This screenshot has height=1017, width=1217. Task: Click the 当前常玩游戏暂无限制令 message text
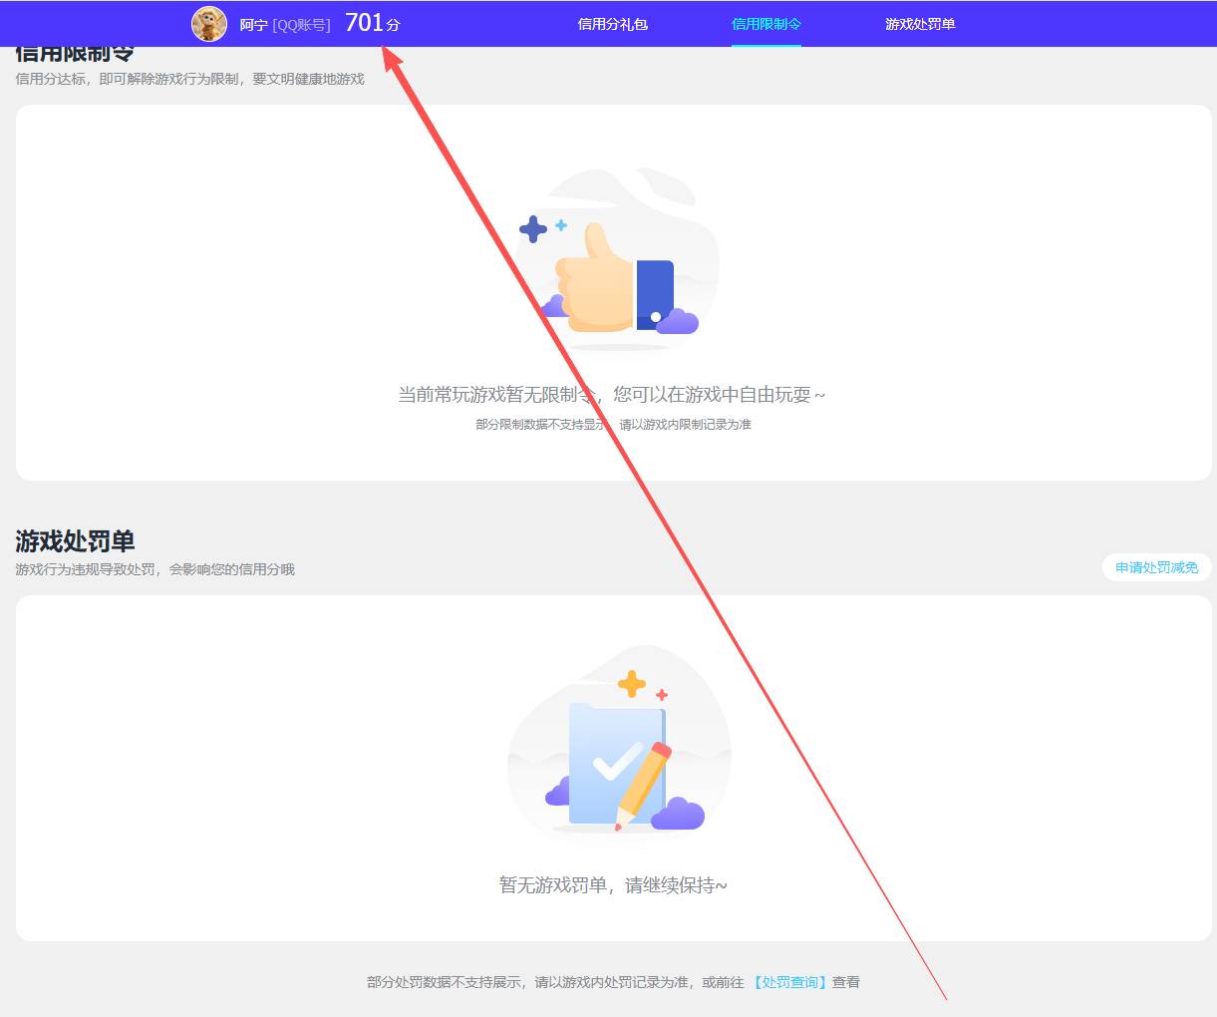click(611, 394)
